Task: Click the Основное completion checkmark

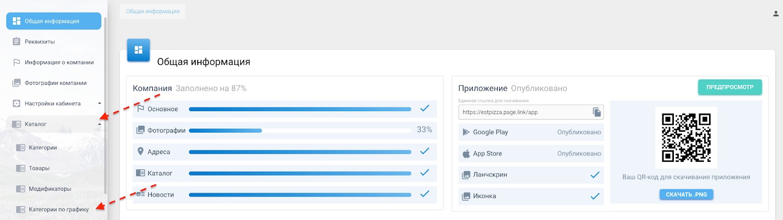Action: tap(424, 108)
